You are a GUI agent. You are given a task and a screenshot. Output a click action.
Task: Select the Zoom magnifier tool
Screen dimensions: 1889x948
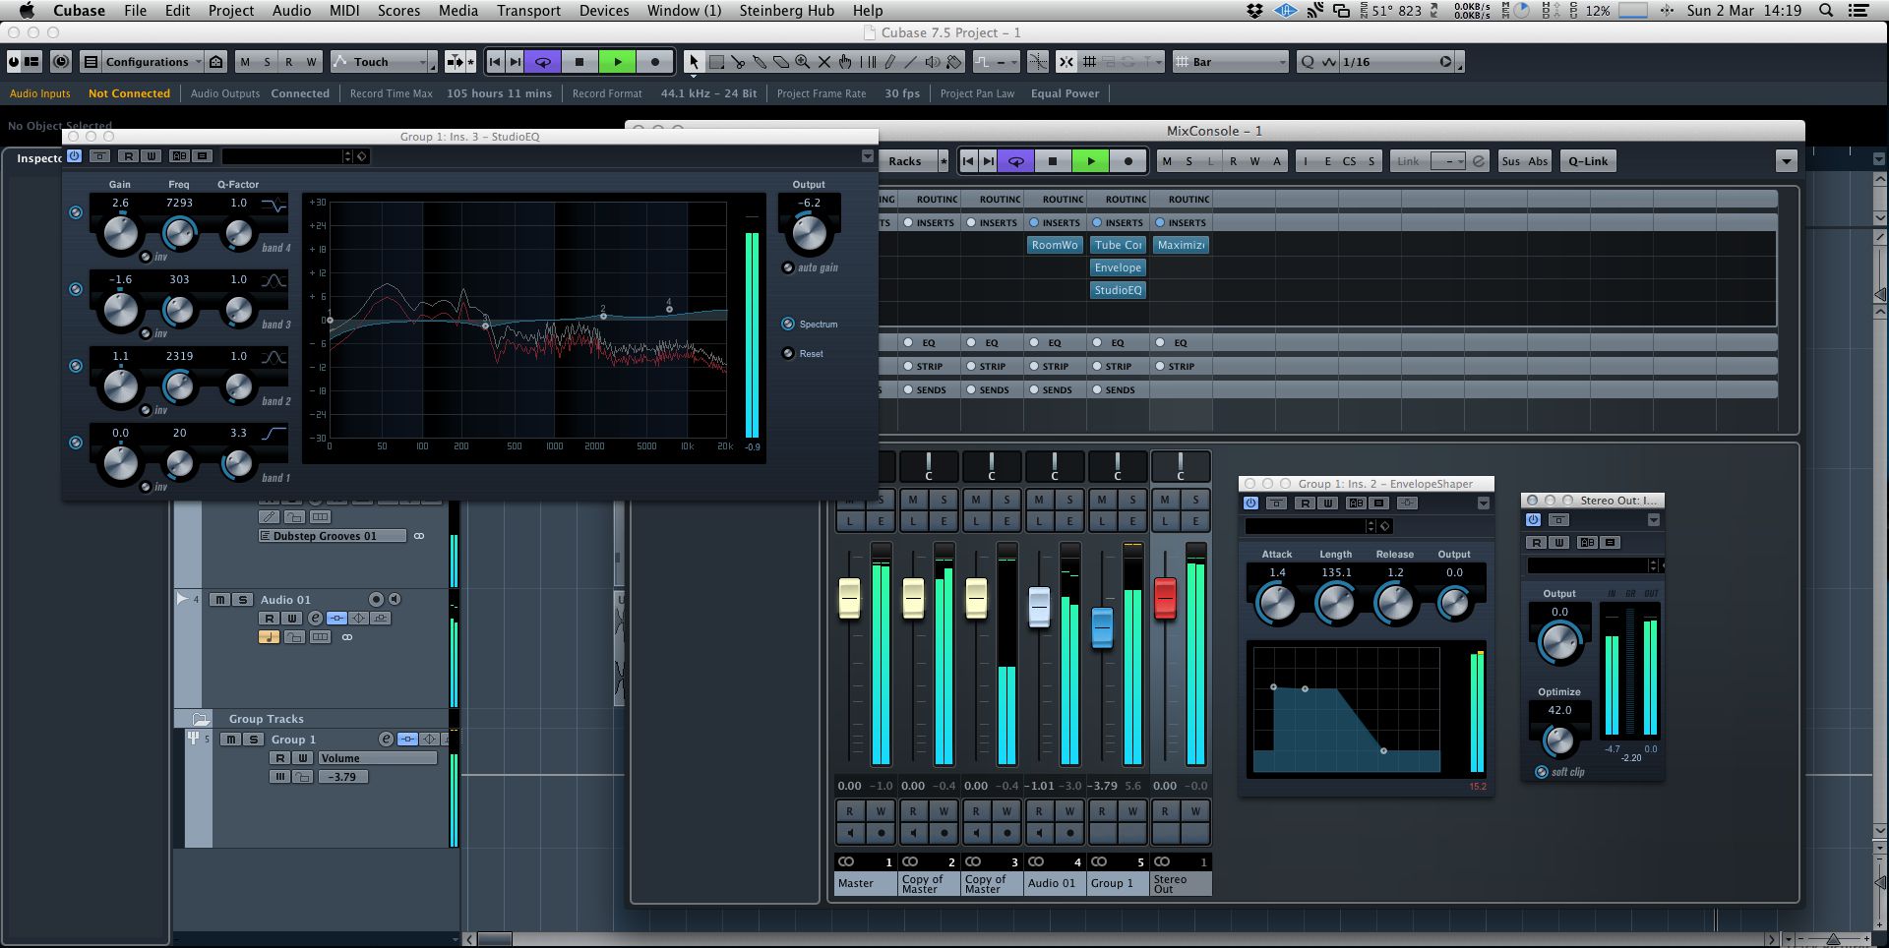(803, 62)
